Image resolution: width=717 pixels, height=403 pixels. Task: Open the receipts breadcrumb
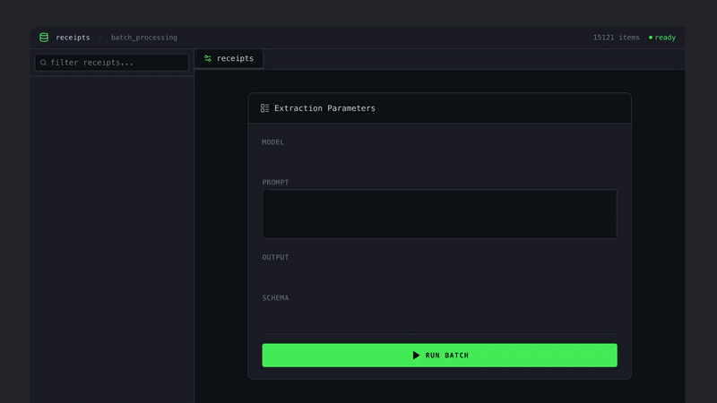point(73,38)
